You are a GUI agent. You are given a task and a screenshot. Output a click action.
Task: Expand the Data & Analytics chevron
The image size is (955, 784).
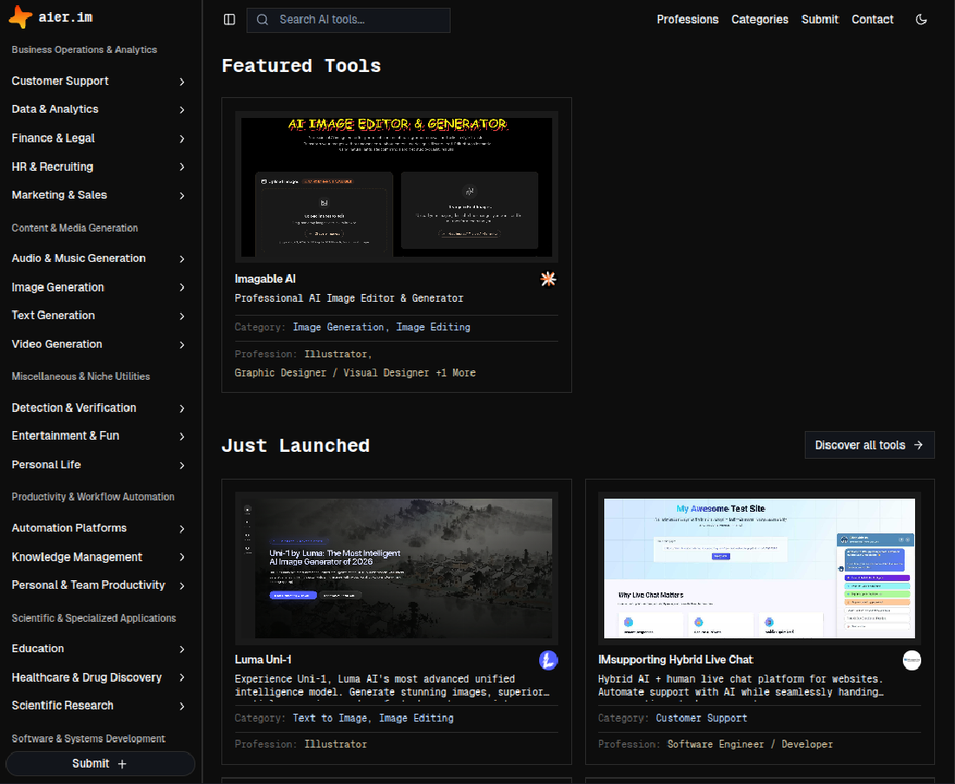(181, 109)
